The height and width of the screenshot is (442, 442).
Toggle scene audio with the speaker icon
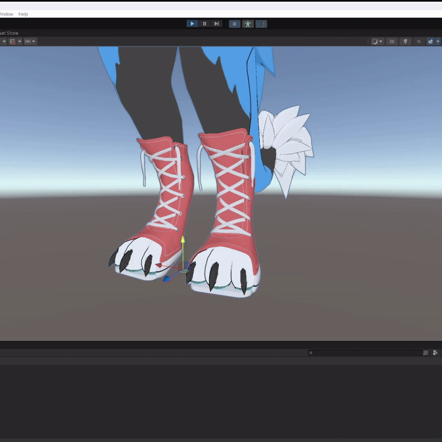click(419, 41)
